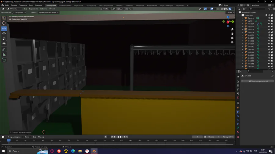Open the Рендеринг menu in top bar
The height and width of the screenshot is (154, 275).
(23, 5)
